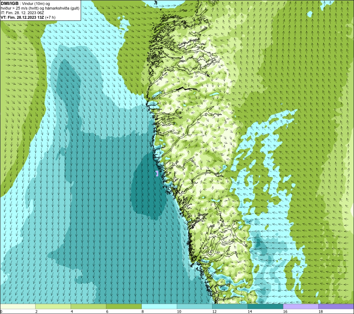Click the scale label '6'
The image size is (354, 314).
tap(107, 312)
